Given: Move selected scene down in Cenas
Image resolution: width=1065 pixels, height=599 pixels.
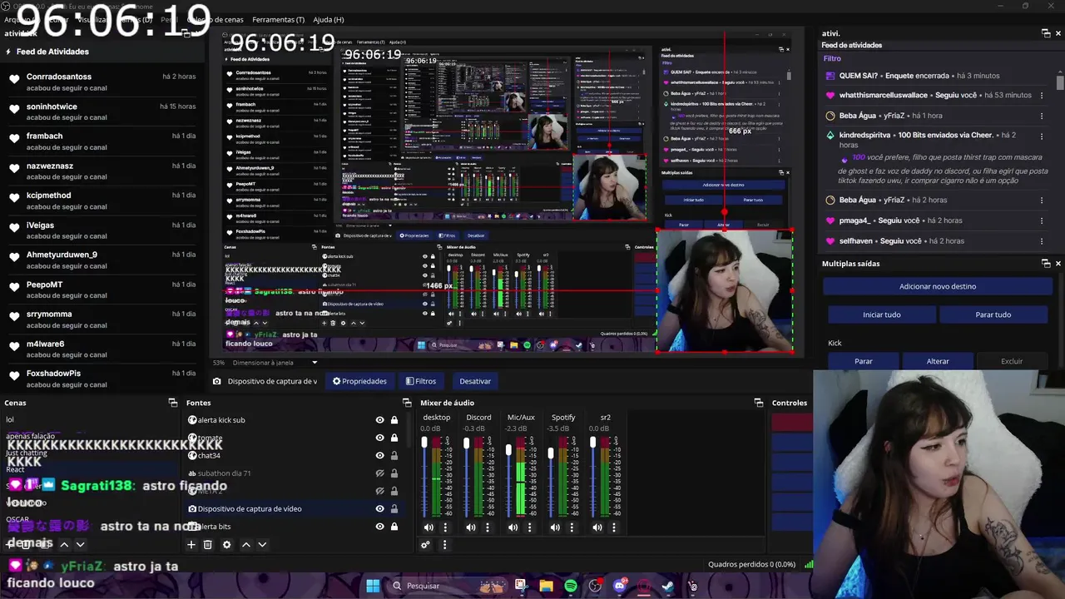Looking at the screenshot, I should pos(80,545).
